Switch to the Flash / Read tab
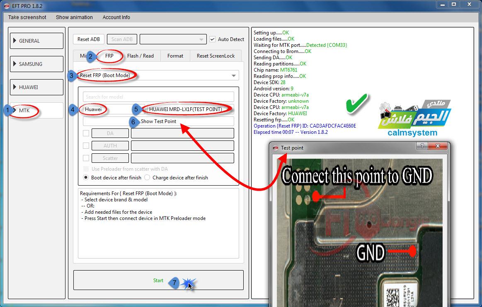482x307 pixels. [140, 56]
